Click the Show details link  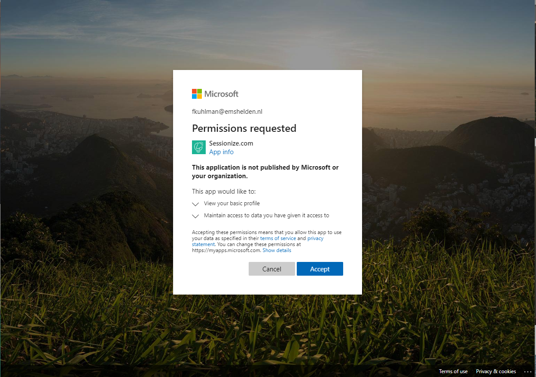(277, 250)
